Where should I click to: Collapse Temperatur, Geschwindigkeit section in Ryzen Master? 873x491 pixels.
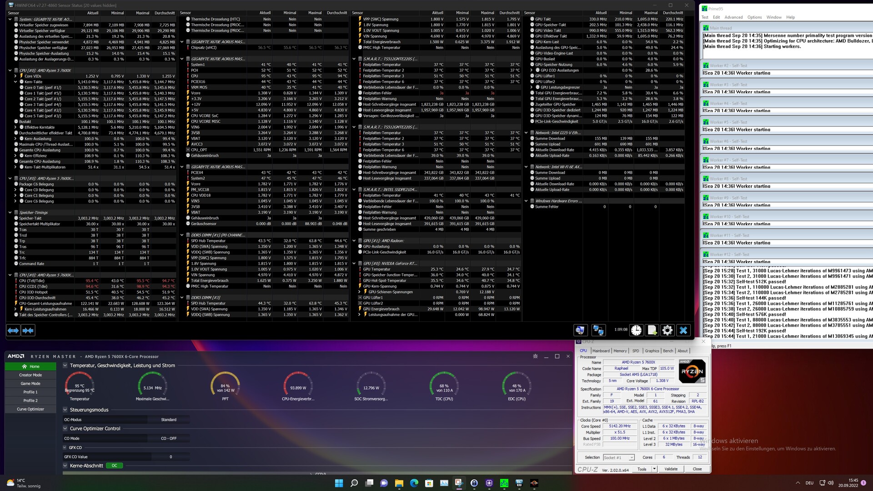(65, 366)
